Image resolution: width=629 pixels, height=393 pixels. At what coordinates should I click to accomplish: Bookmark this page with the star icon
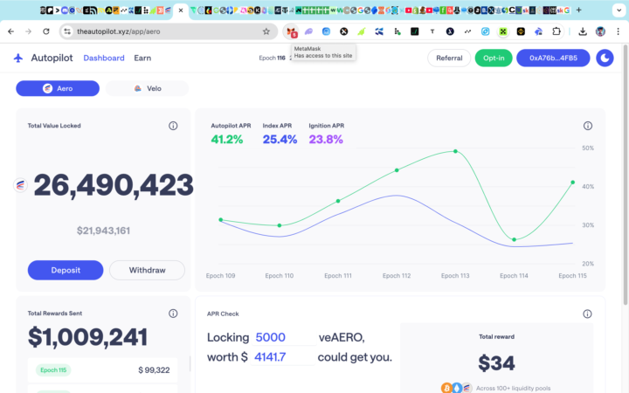[x=266, y=31]
